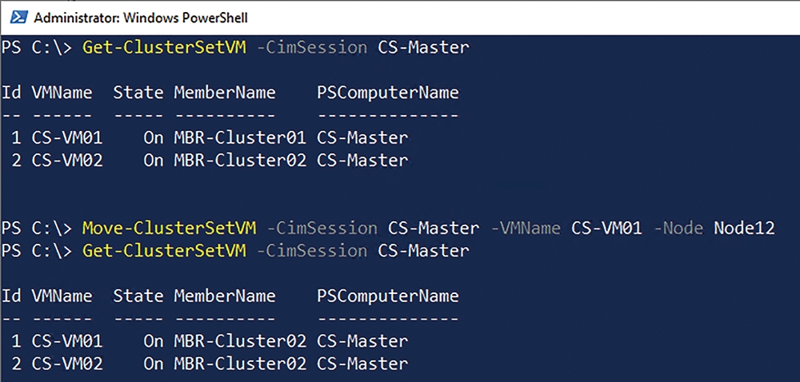
Task: Click CS-VM02 in the last row
Action: [67, 364]
